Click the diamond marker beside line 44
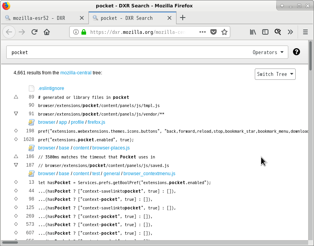The height and width of the screenshot is (246, 314). click(x=16, y=191)
